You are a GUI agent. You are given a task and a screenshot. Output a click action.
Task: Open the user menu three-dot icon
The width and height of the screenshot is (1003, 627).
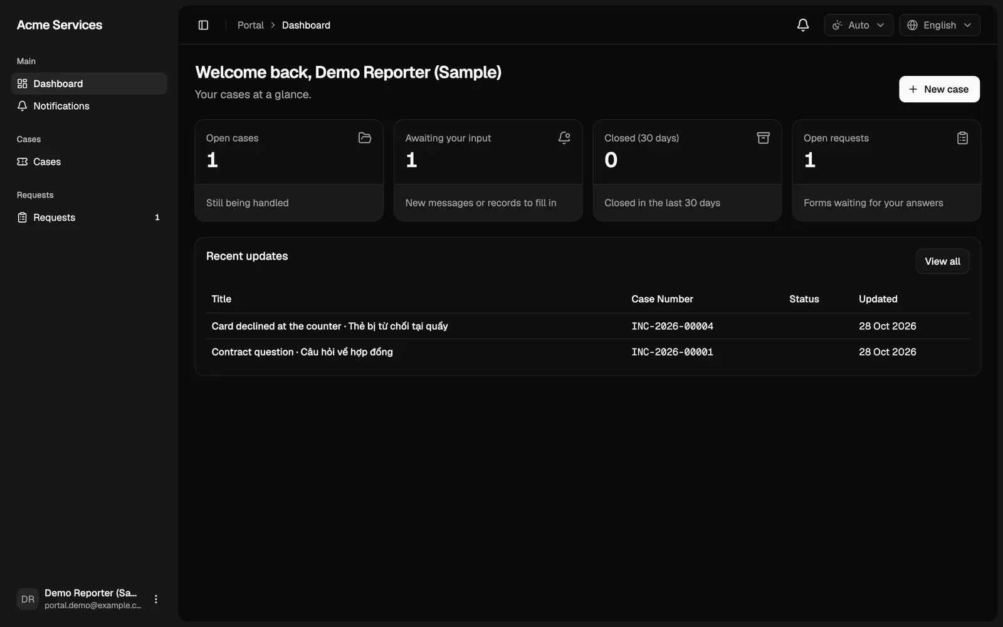pos(156,599)
